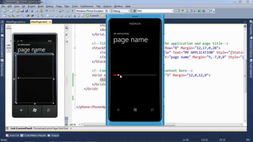The image size is (253, 142).
Task: Click the Copy icon in toolbar
Action: [x=36, y=11]
